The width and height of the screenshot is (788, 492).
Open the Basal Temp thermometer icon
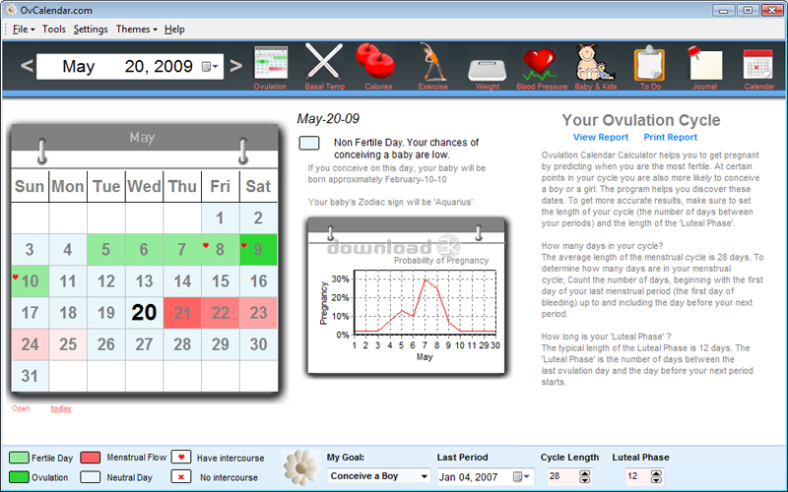(324, 63)
